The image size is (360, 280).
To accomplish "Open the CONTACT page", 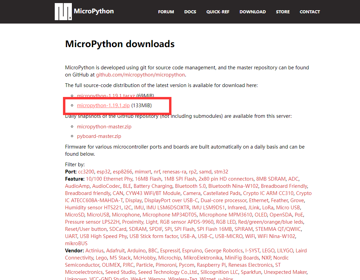I will tap(310, 12).
